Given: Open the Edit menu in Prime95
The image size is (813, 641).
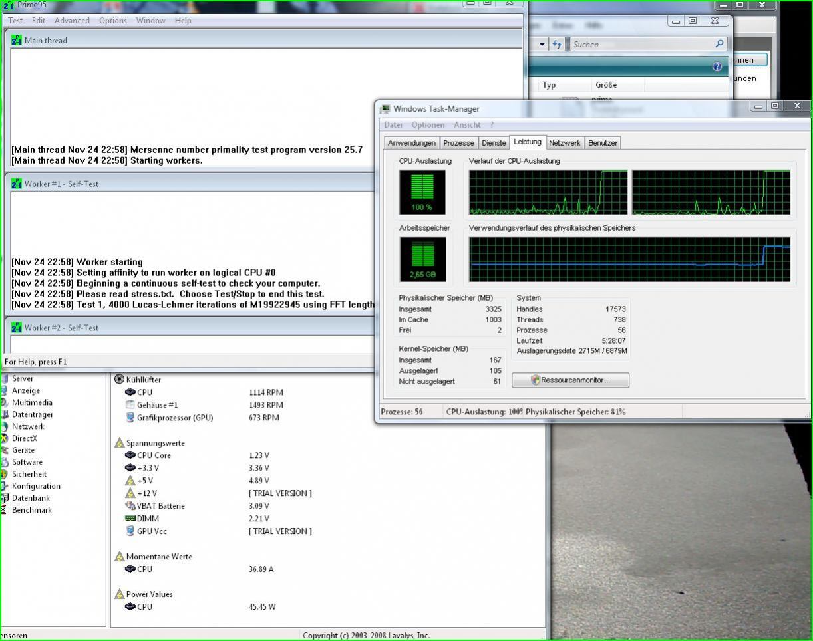Looking at the screenshot, I should click(x=39, y=21).
